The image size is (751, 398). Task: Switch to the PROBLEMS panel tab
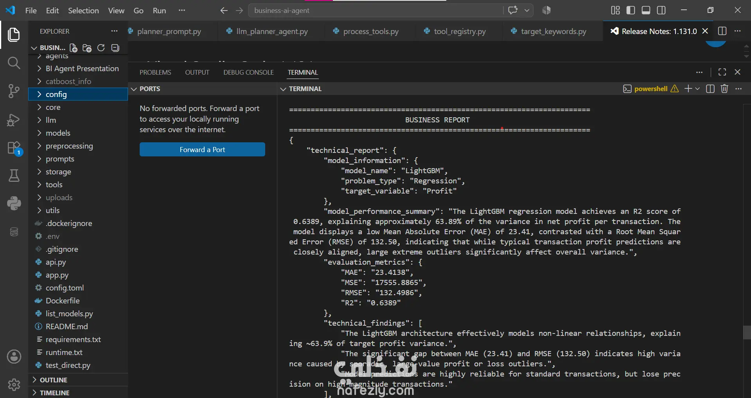(155, 72)
